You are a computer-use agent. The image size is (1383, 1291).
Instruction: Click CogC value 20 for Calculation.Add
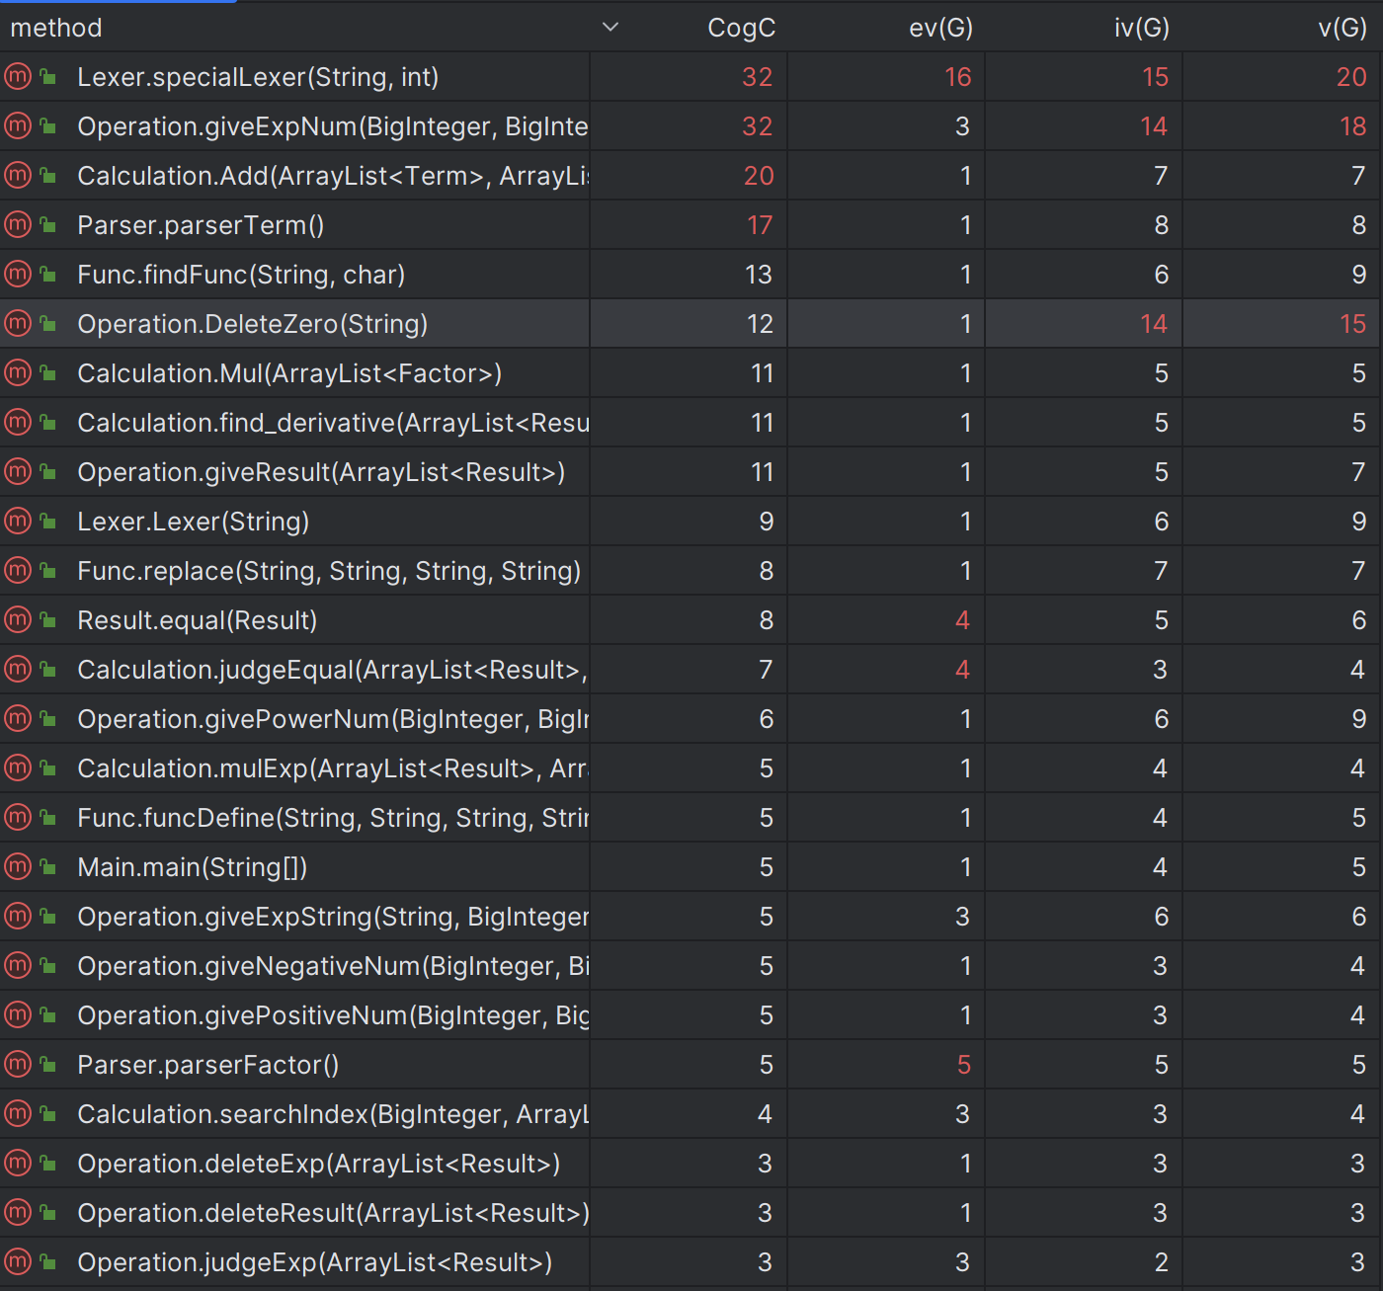pyautogui.click(x=759, y=176)
